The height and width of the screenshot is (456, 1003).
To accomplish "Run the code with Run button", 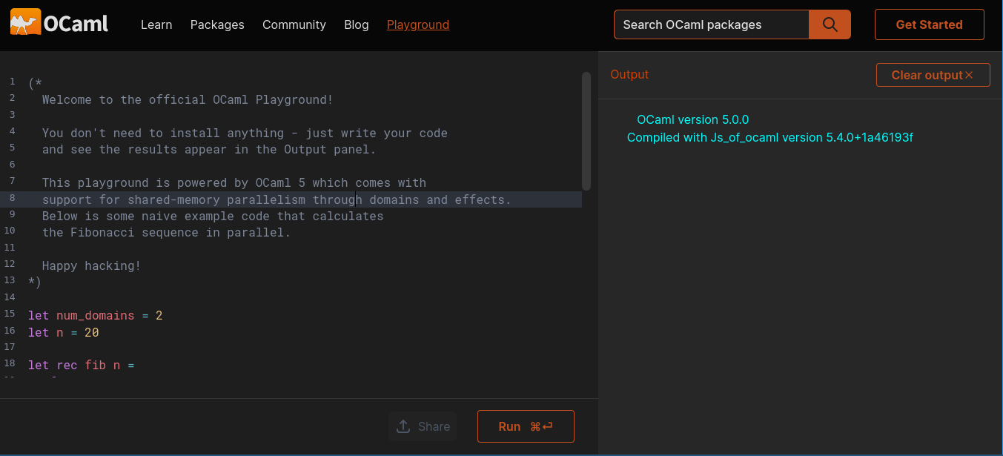I will point(526,426).
